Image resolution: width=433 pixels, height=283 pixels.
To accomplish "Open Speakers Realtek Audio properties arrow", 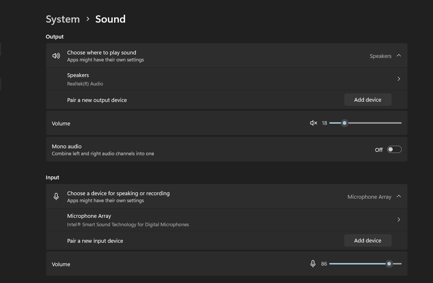I will pos(399,79).
